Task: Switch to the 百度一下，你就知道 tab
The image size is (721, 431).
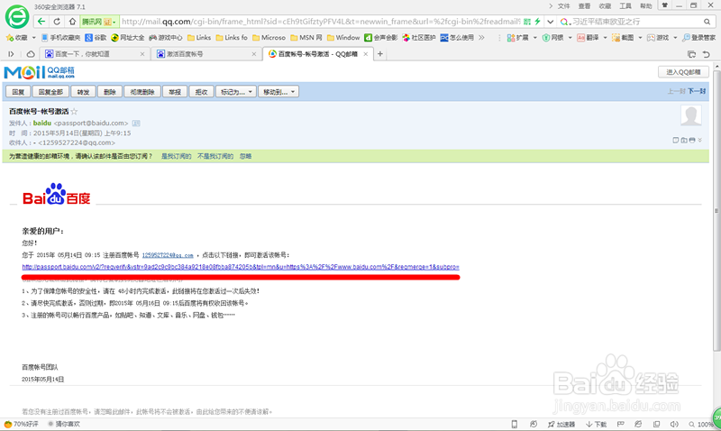Action: tap(94, 54)
